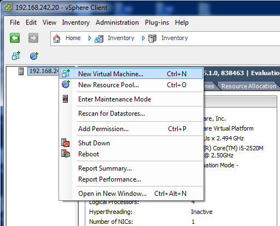Screen dimensions: 280x226
Task: Click the Hyperthreading: label
Action: coord(110,212)
